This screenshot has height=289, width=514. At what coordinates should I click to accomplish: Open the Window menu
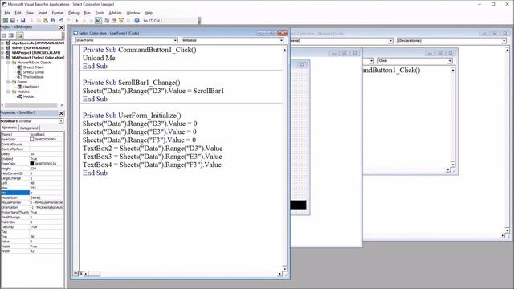133,13
